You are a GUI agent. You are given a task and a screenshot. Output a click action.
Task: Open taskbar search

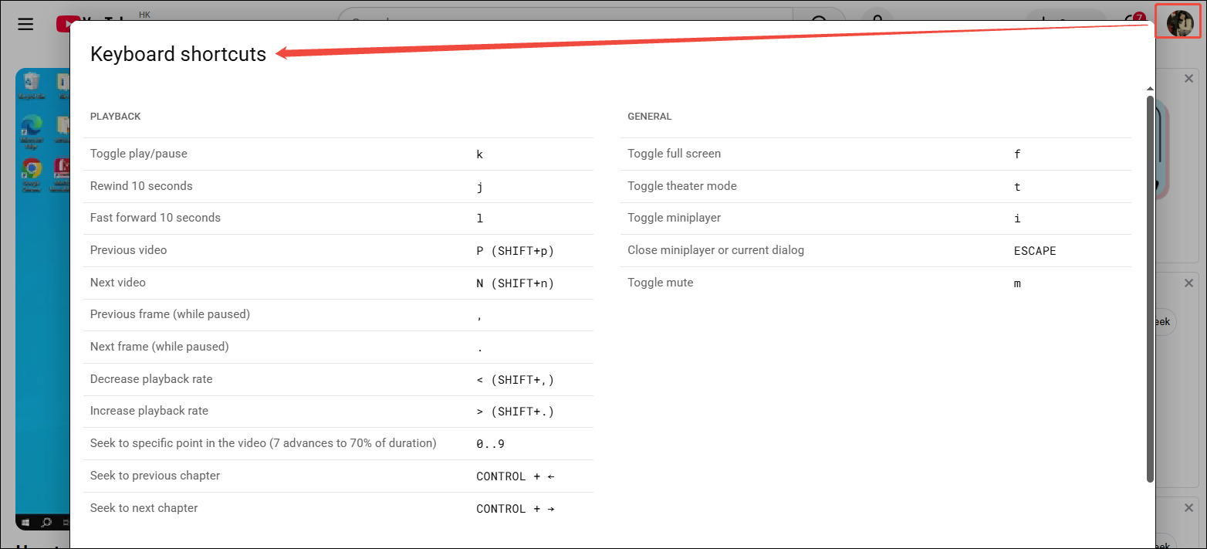tap(45, 523)
